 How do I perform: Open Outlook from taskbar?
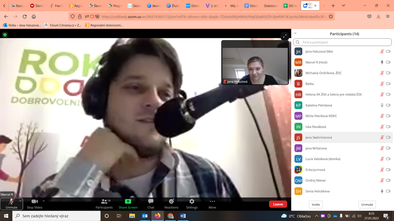145,216
